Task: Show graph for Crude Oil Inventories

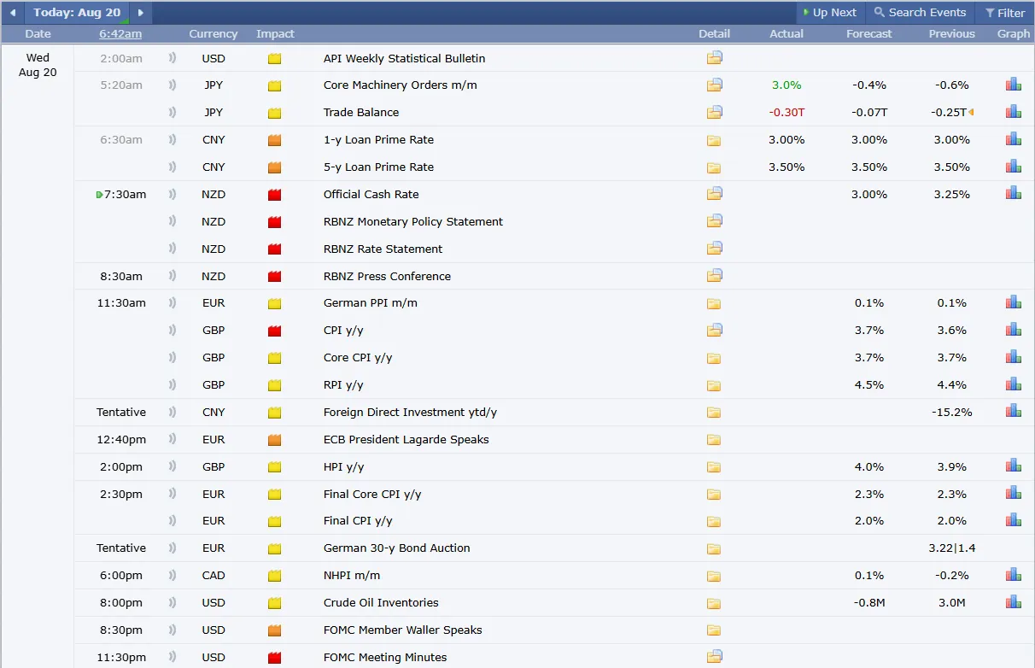Action: pyautogui.click(x=1013, y=602)
